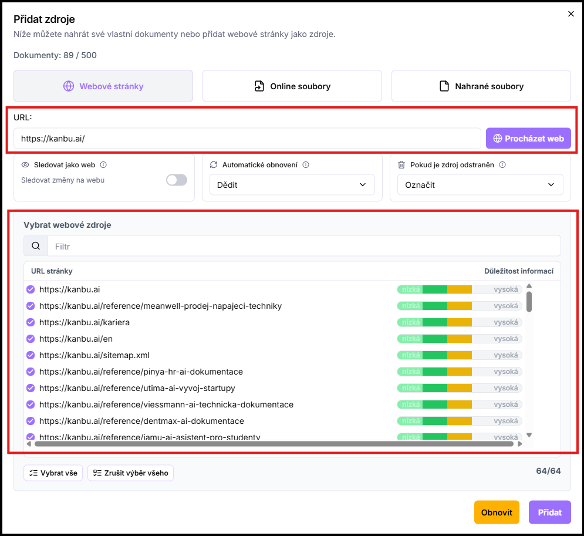Click the meanwell-prodej-napajeci-techniky URL text
The height and width of the screenshot is (536, 584).
[x=160, y=306]
